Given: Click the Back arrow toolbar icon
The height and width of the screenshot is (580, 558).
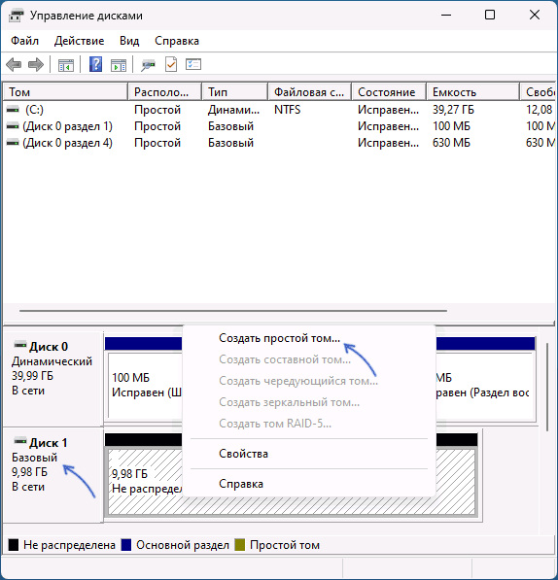Looking at the screenshot, I should click(14, 65).
